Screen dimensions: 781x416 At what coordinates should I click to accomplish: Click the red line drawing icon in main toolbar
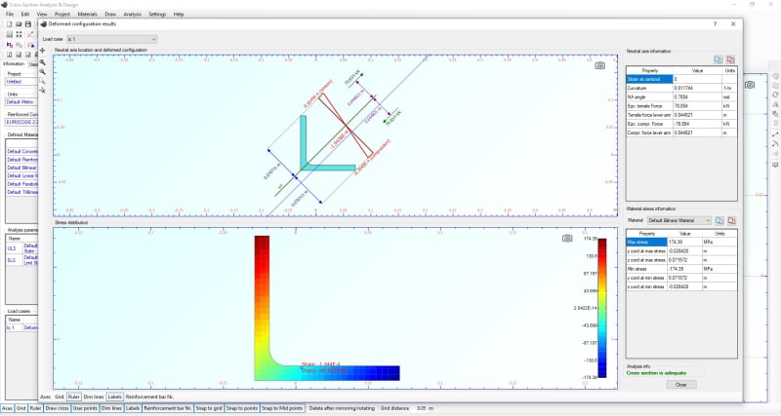pyautogui.click(x=30, y=34)
